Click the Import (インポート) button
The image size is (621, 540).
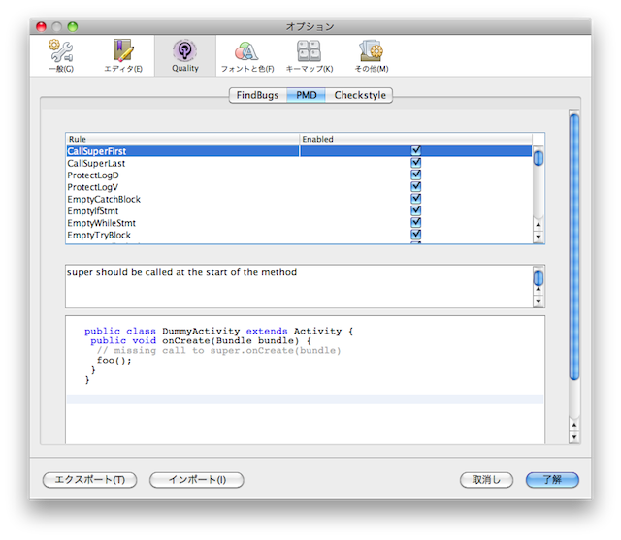pos(197,480)
